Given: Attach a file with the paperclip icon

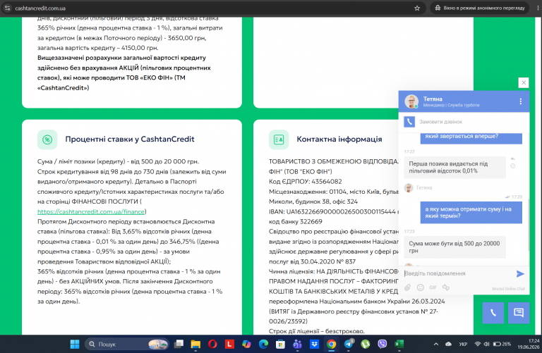Looking at the screenshot, I should [408, 287].
